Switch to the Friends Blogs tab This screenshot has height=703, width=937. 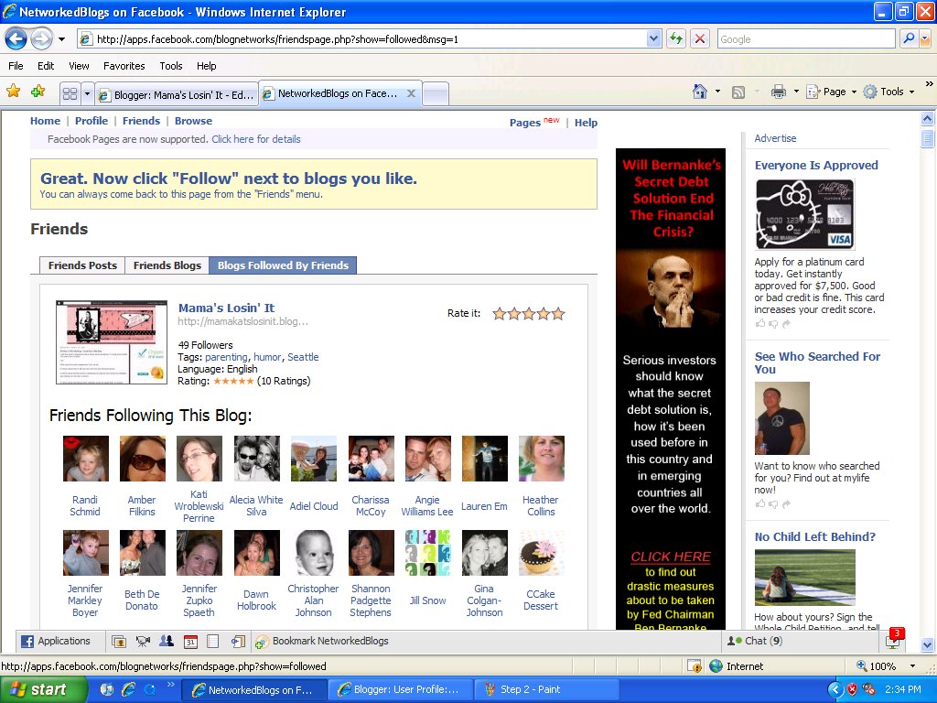pos(167,265)
